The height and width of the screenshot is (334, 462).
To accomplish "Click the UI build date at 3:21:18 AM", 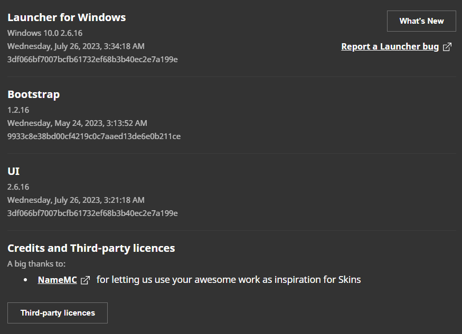I will pos(76,200).
